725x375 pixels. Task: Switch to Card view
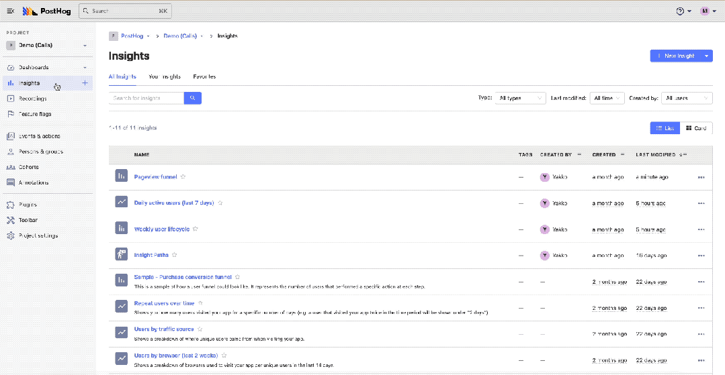tap(696, 128)
